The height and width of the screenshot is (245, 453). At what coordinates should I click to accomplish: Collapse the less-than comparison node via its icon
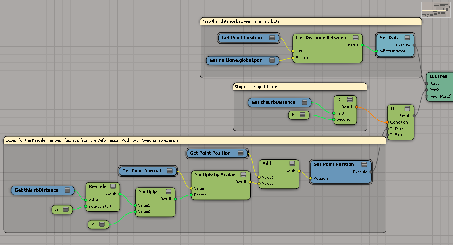coord(350,99)
